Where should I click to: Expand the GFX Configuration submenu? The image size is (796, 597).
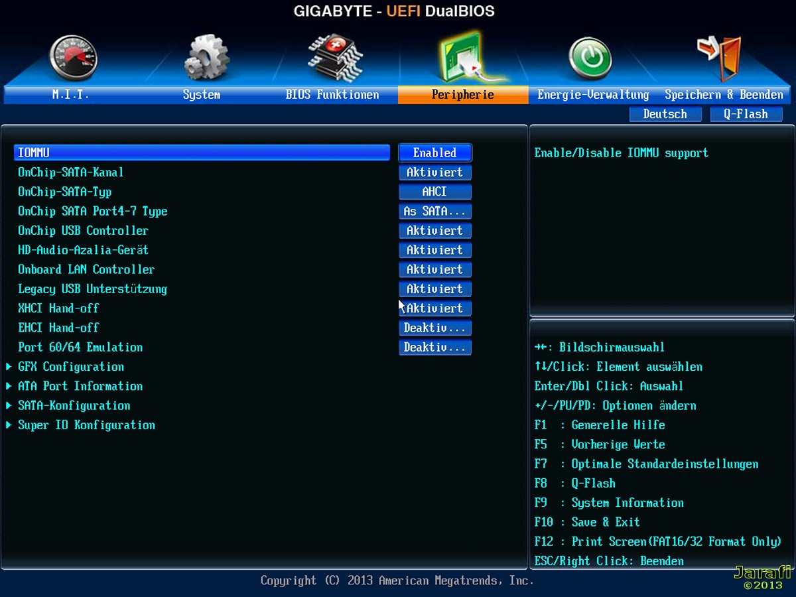(71, 367)
